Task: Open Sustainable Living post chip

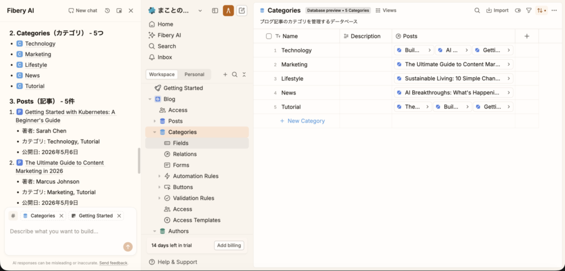Action: coord(454,78)
